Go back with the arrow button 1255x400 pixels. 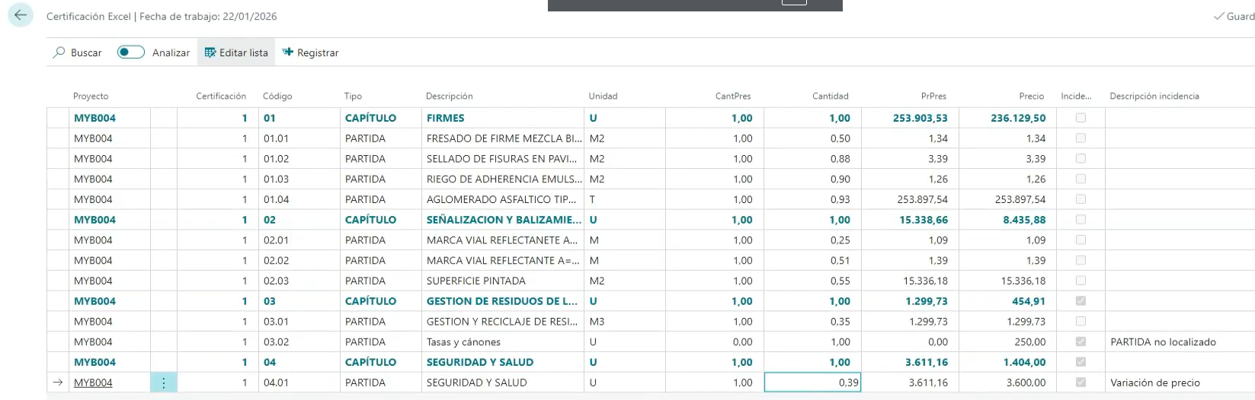click(x=21, y=15)
